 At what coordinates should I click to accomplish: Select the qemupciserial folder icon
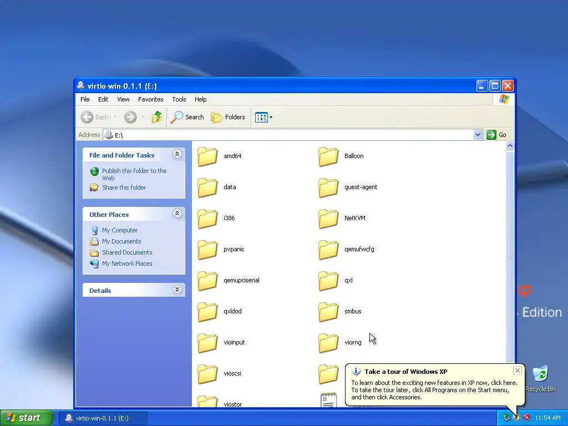click(207, 281)
